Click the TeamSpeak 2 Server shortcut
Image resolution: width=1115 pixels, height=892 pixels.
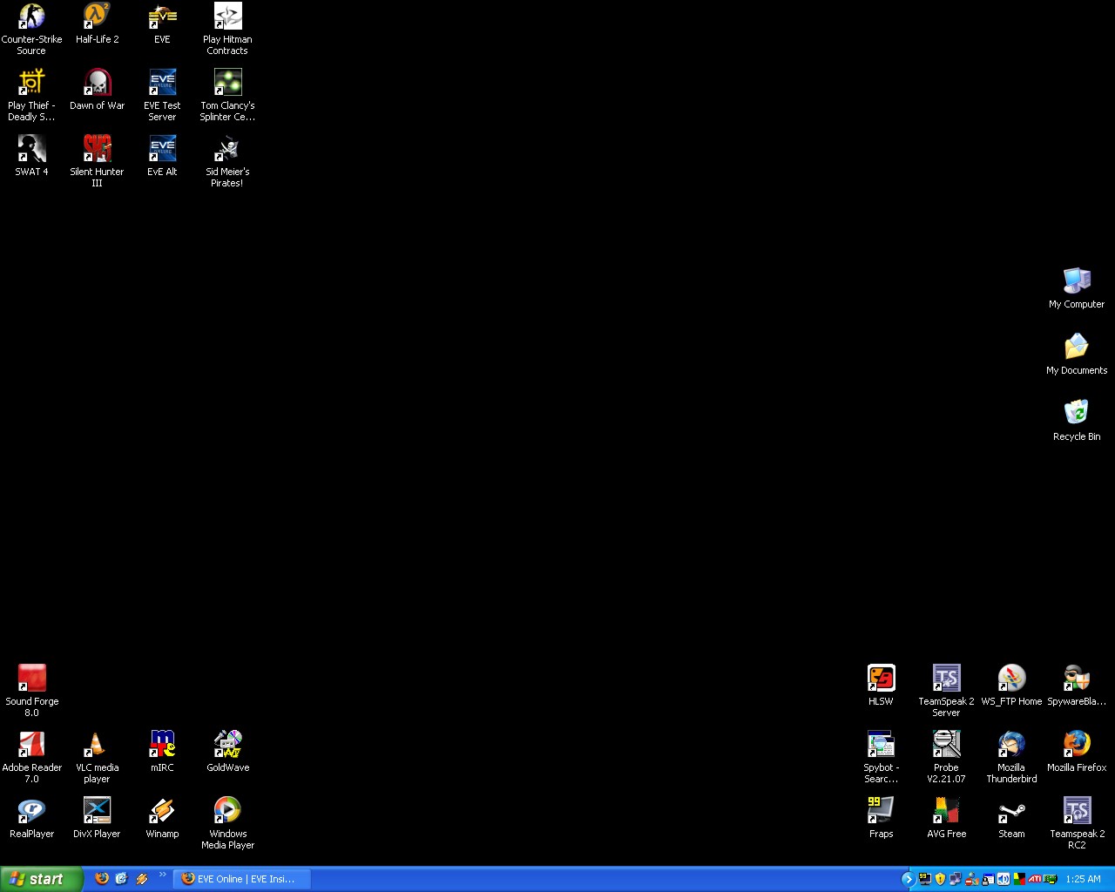(x=946, y=691)
